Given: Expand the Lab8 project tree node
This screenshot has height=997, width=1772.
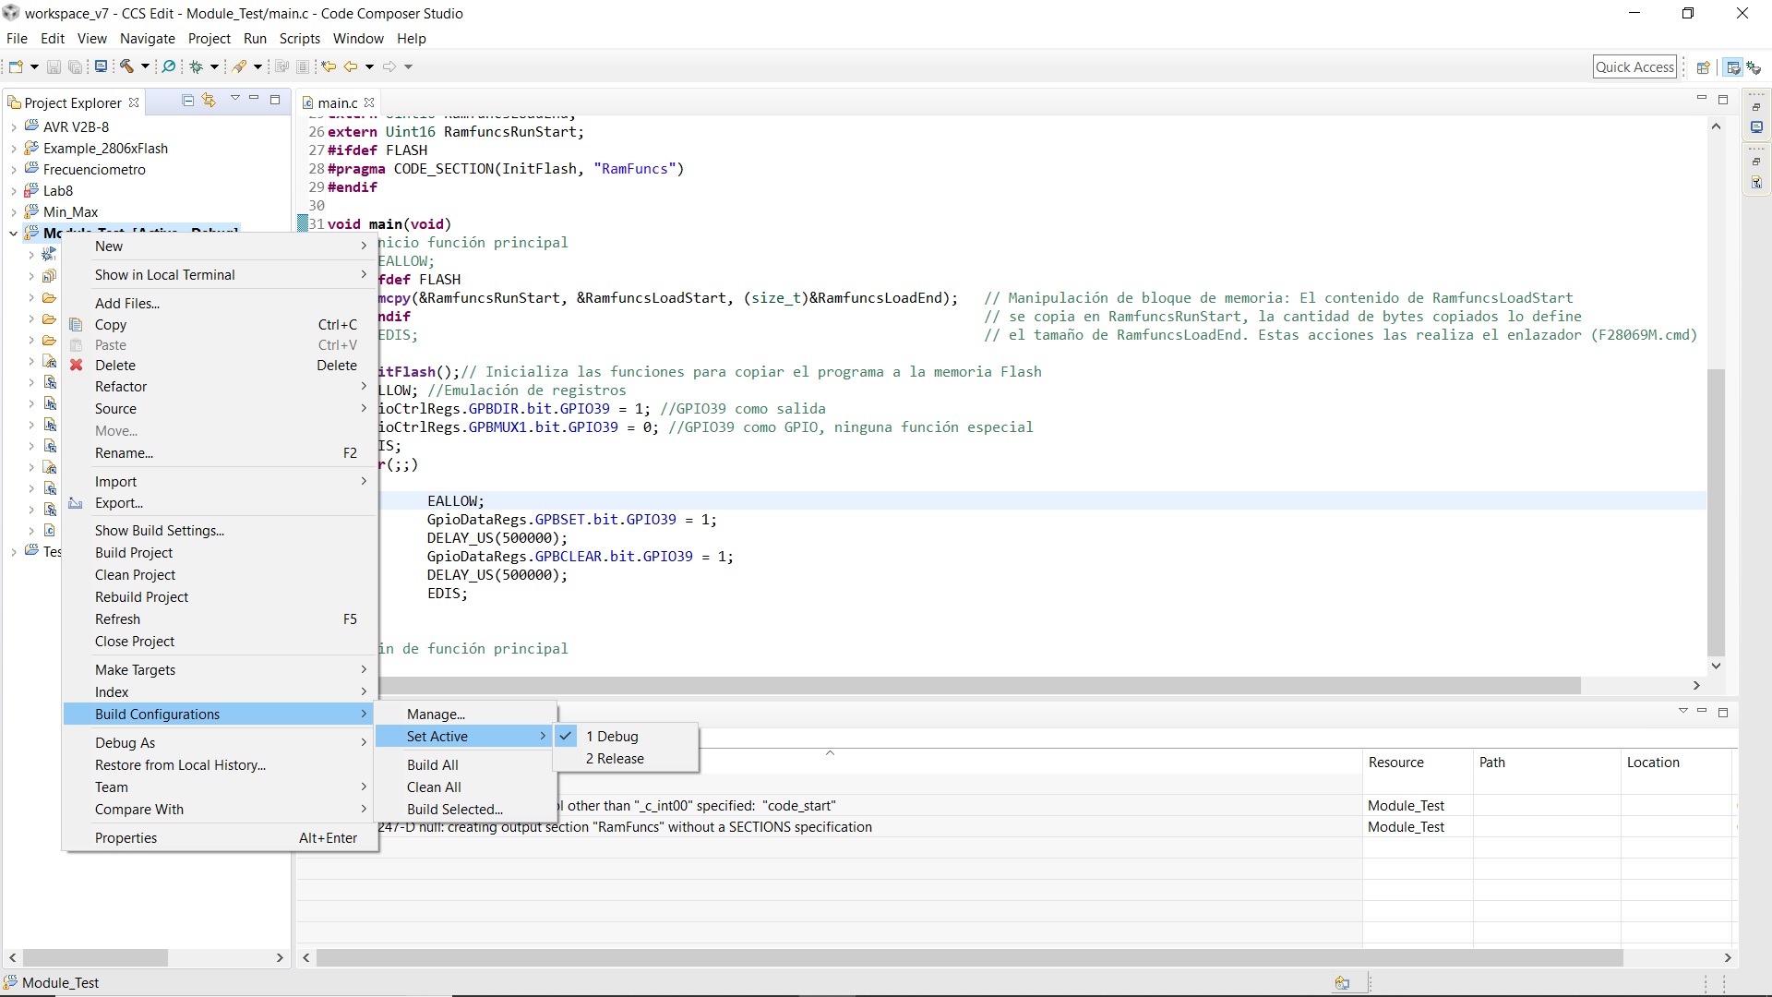Looking at the screenshot, I should (x=13, y=191).
